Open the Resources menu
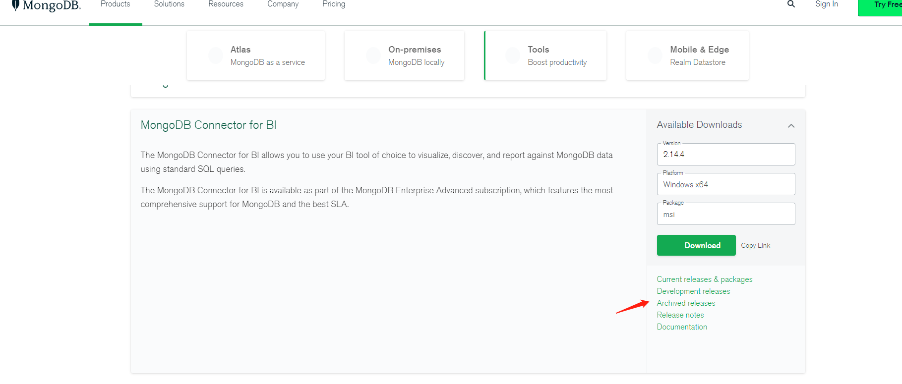The height and width of the screenshot is (384, 902). (226, 4)
